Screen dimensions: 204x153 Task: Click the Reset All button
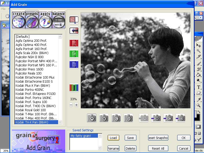[x=158, y=148]
